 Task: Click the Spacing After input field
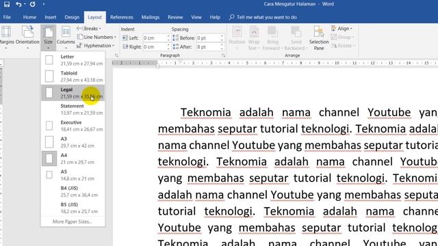pyautogui.click(x=208, y=47)
